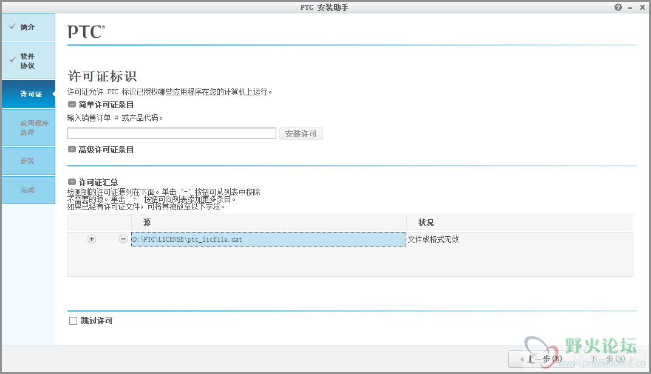Viewport: 651px width, 374px height.
Task: Click the 安装许可 button
Action: [301, 134]
